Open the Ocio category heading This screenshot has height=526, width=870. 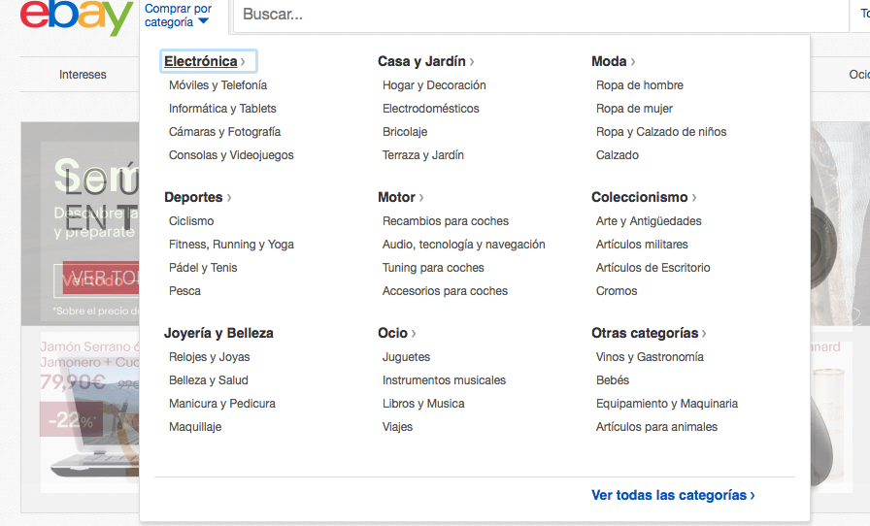[397, 333]
